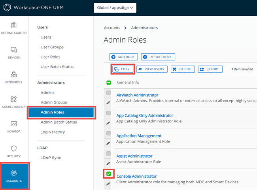The width and height of the screenshot is (257, 190).
Task: Check the Assist Administrator checkbox
Action: click(x=108, y=154)
